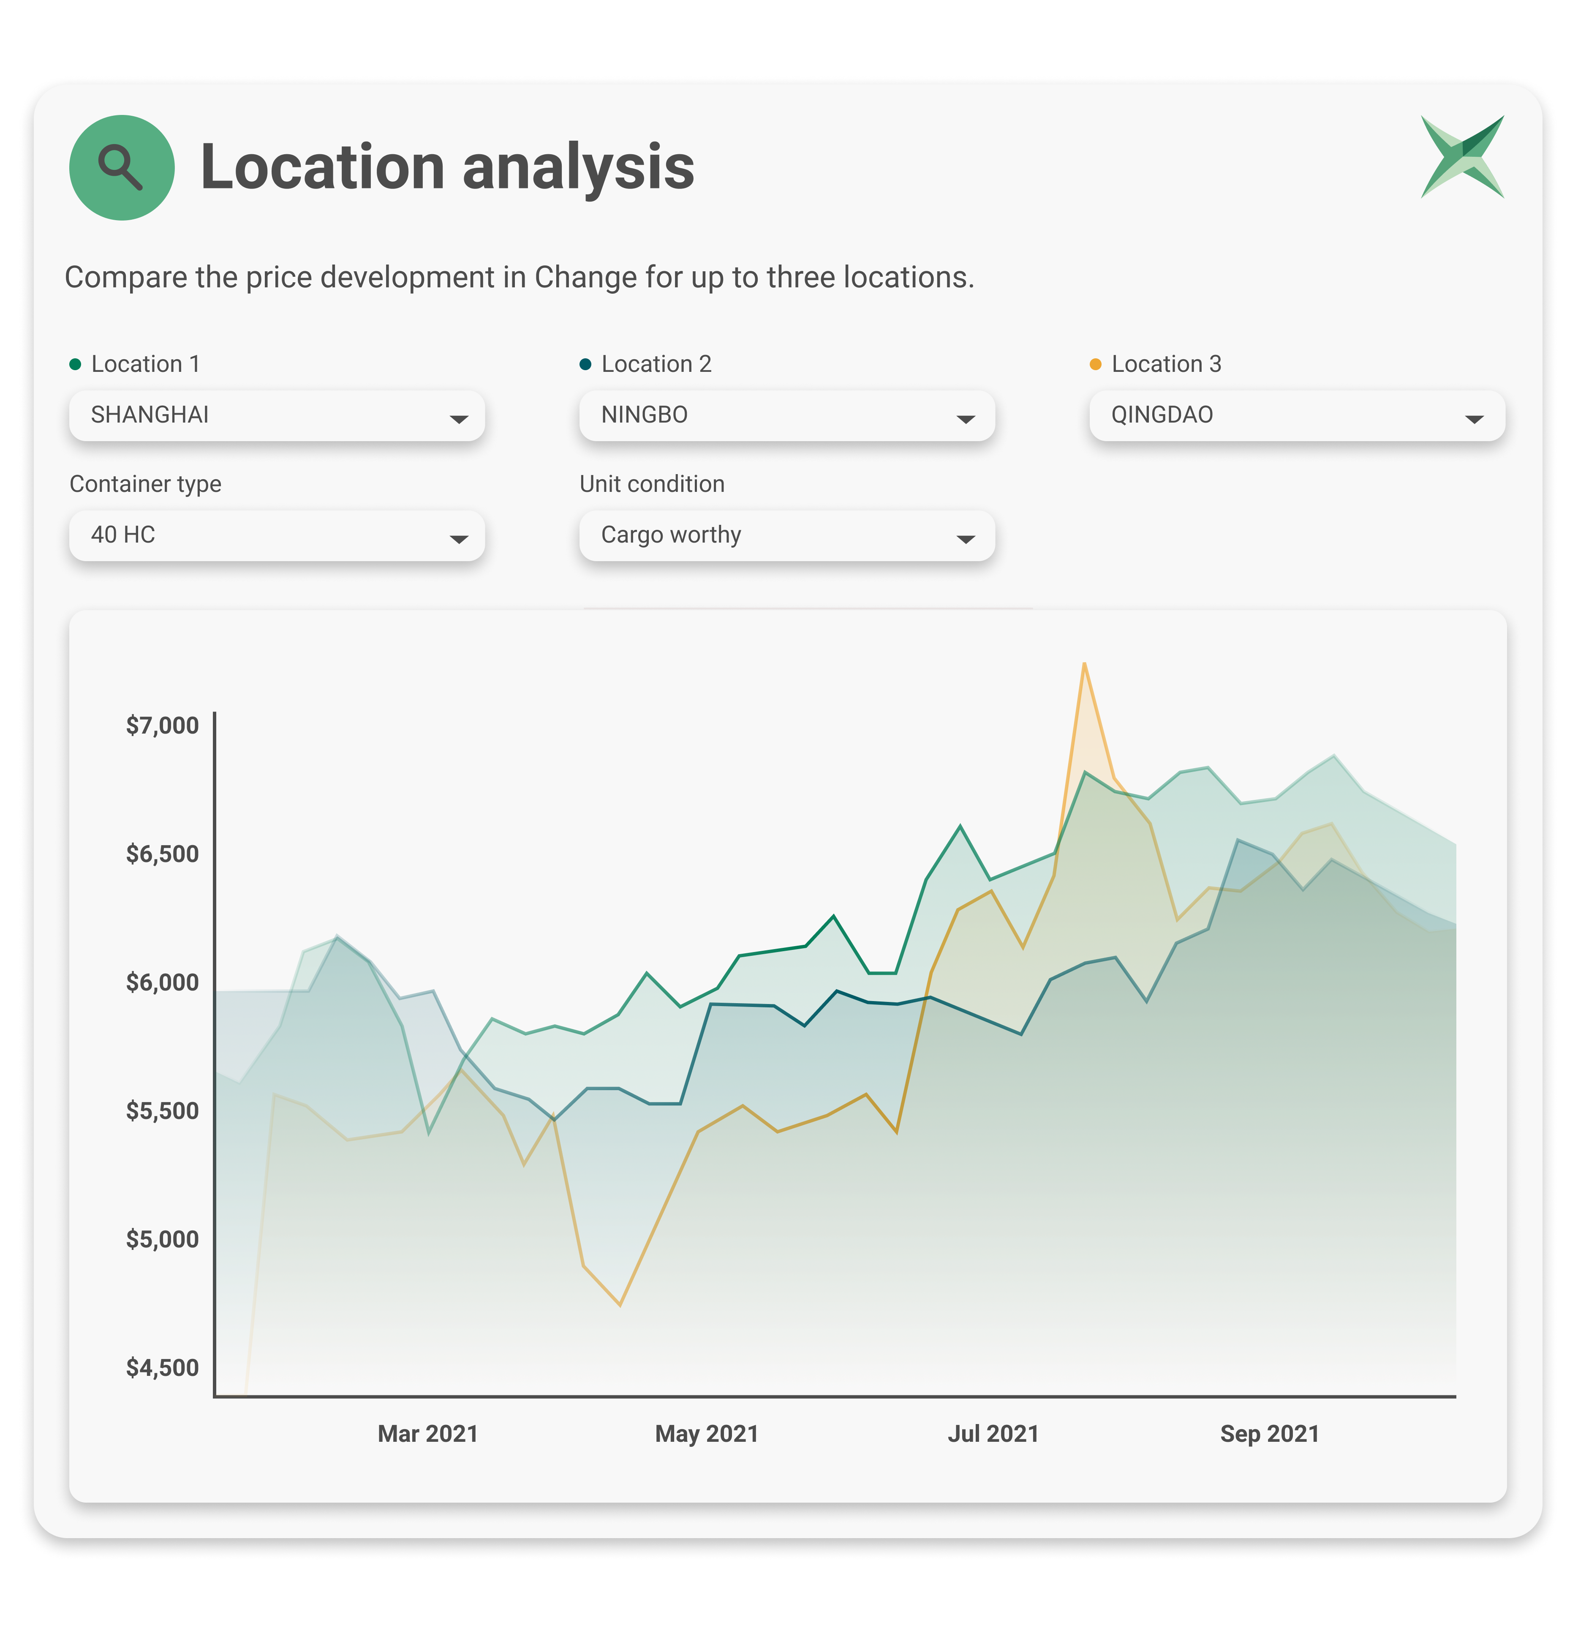Click the 'Location 3' label
Screen dimensions: 1578x1648
(1166, 364)
